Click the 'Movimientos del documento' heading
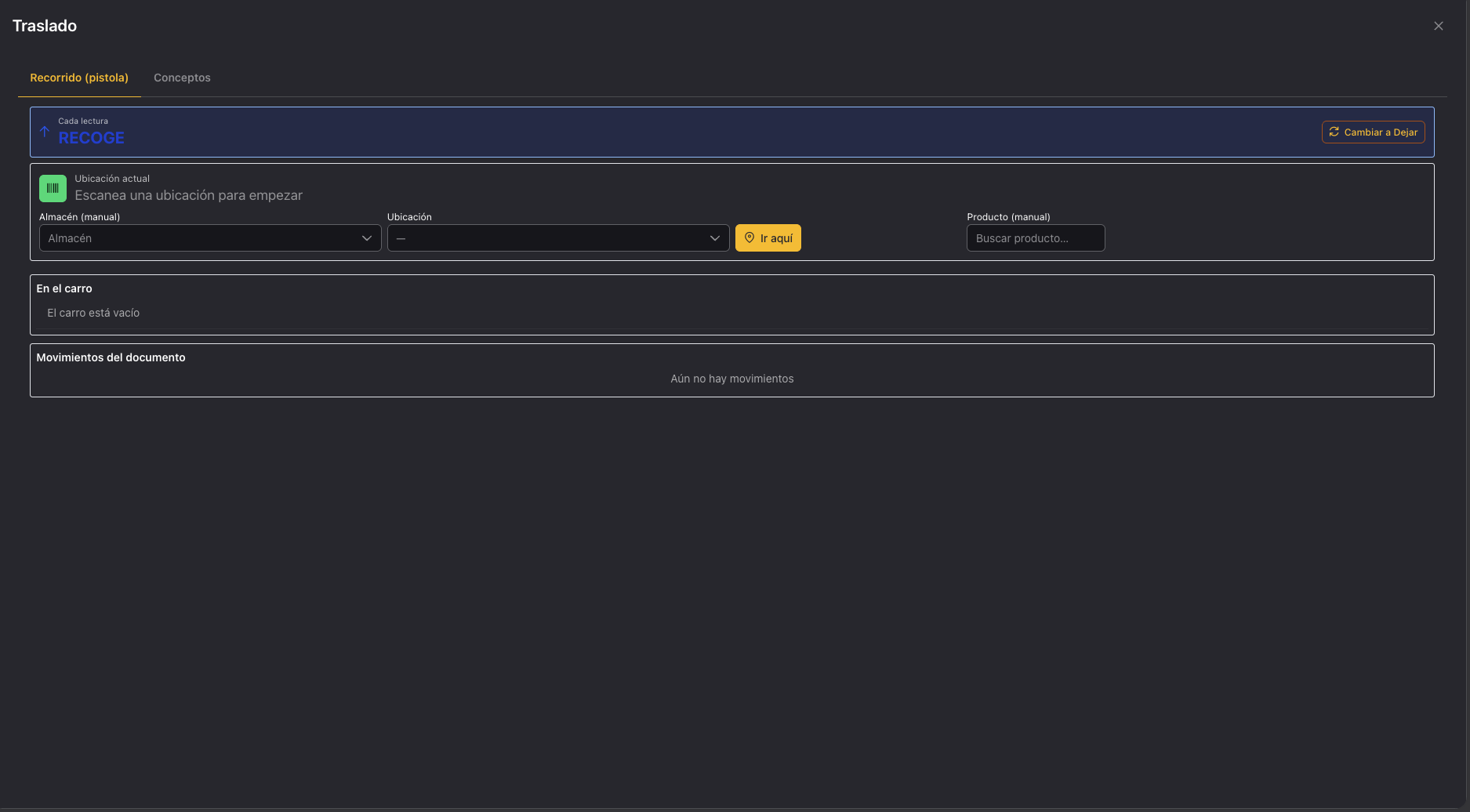This screenshot has width=1470, height=812. pyautogui.click(x=111, y=357)
